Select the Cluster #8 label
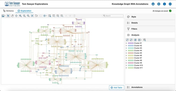Screen dimensions: 176x91 click(138, 60)
